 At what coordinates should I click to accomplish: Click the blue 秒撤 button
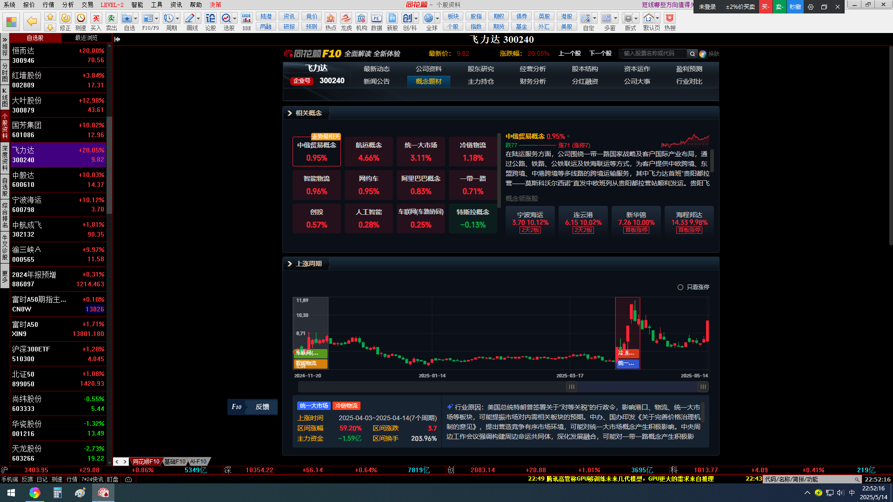(795, 7)
